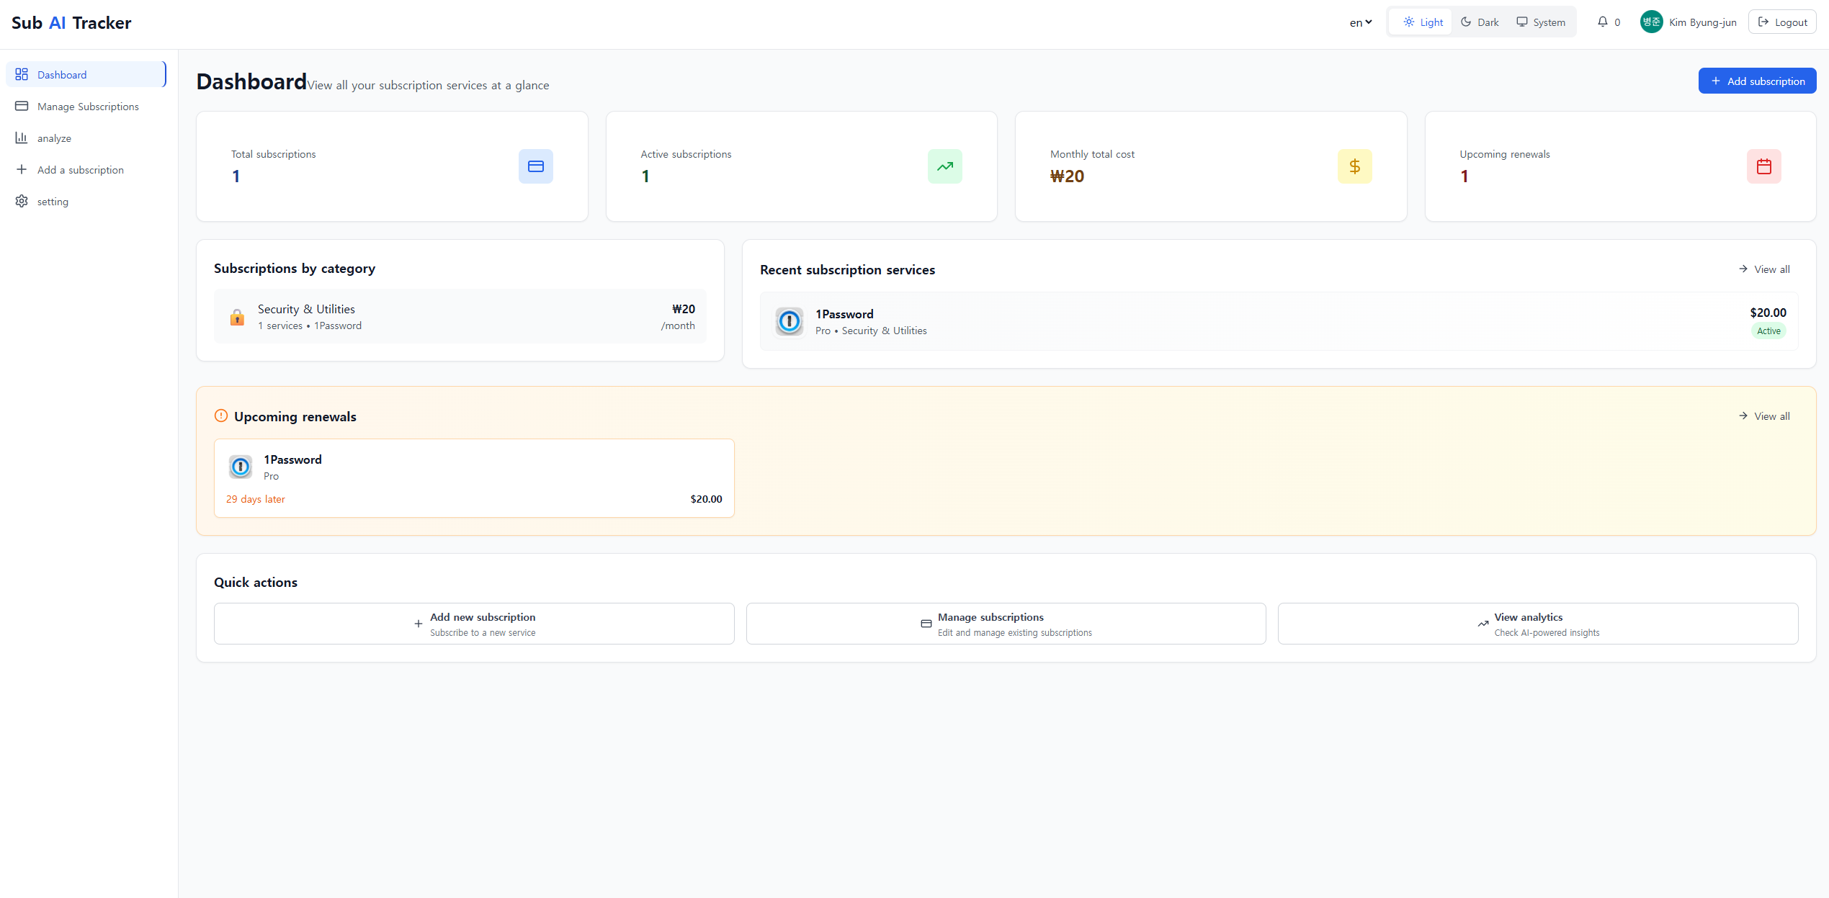Screen dimensions: 1829x898
Task: Click the user avatar next to Kim Byung-jun
Action: pyautogui.click(x=1650, y=22)
